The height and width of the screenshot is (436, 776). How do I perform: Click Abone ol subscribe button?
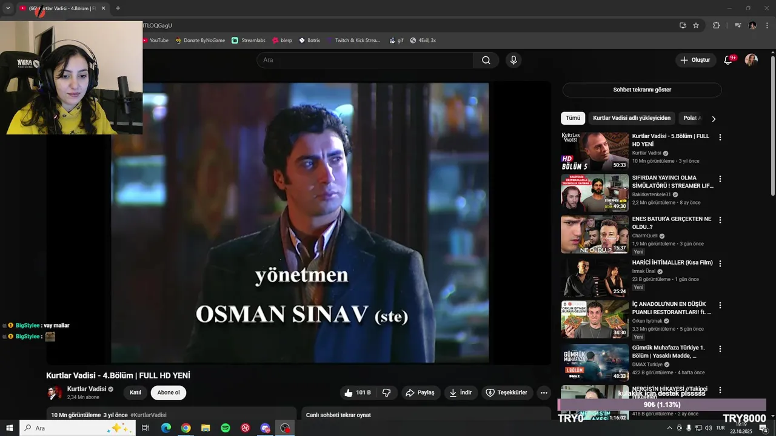pos(169,392)
